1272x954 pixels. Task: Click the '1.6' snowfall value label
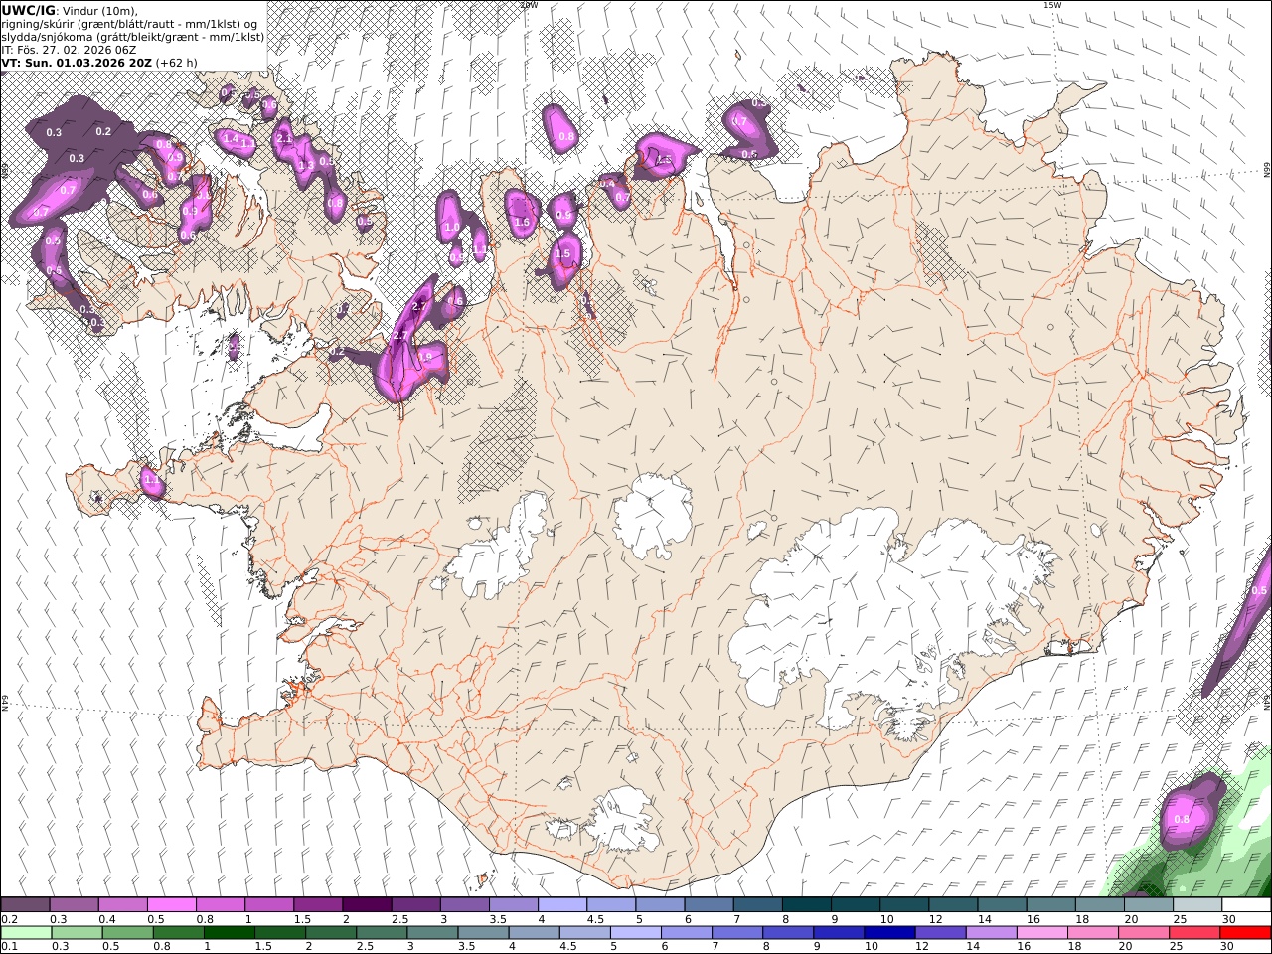point(523,223)
